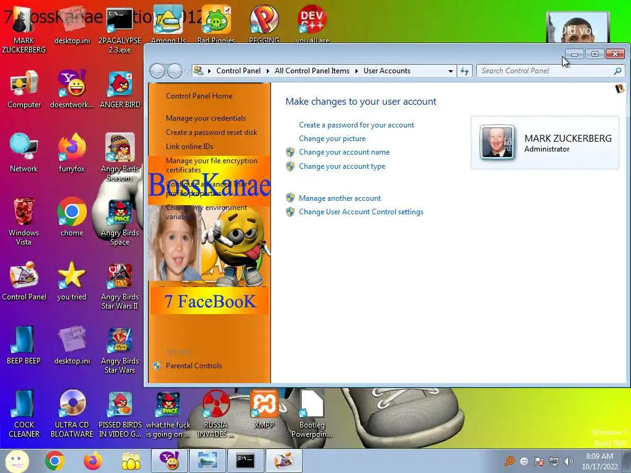This screenshot has height=473, width=631.
Task: Click Change User Account Control settings
Action: (x=361, y=212)
